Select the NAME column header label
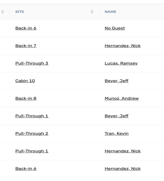The width and height of the screenshot is (164, 181). coord(110,12)
